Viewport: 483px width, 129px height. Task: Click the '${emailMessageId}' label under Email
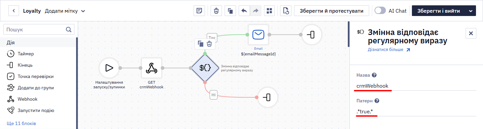click(258, 54)
